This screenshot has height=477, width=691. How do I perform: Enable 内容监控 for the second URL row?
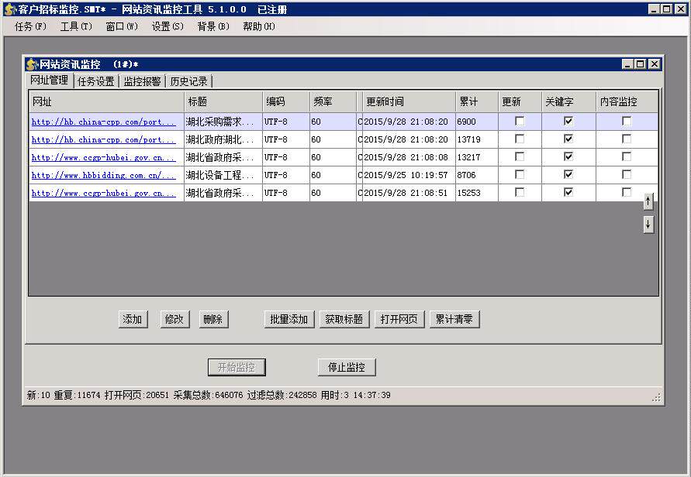coord(627,139)
